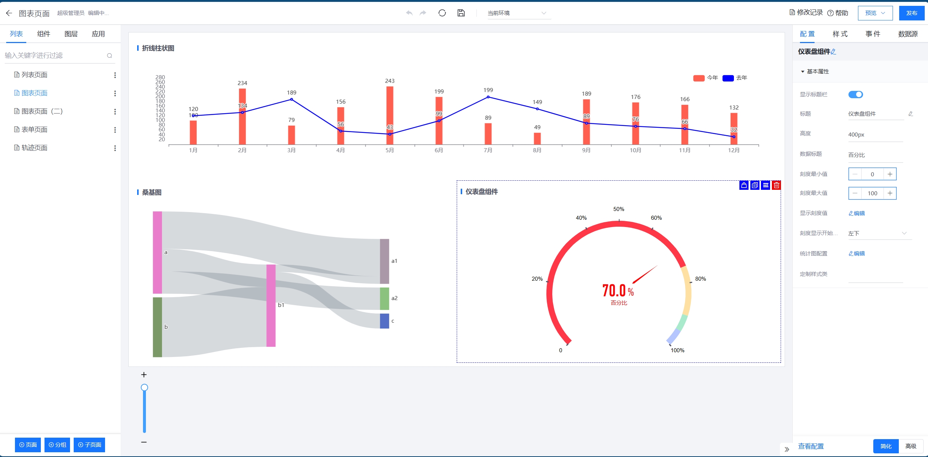Switch to 应用 tab

[98, 34]
